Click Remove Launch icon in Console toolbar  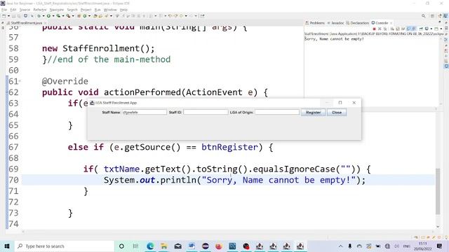click(x=380, y=29)
